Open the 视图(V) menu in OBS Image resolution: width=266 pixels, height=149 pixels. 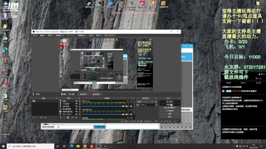(51, 35)
